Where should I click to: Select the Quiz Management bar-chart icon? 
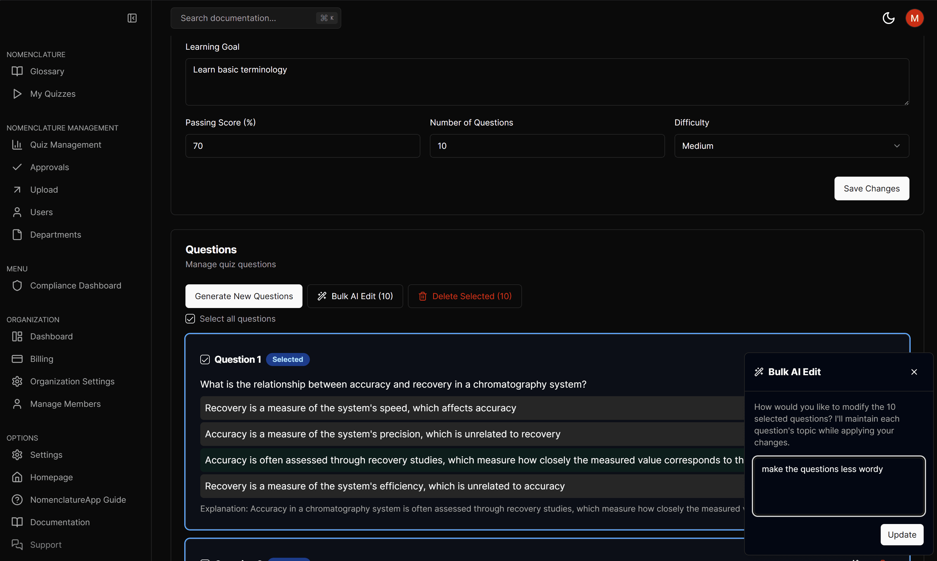point(17,144)
